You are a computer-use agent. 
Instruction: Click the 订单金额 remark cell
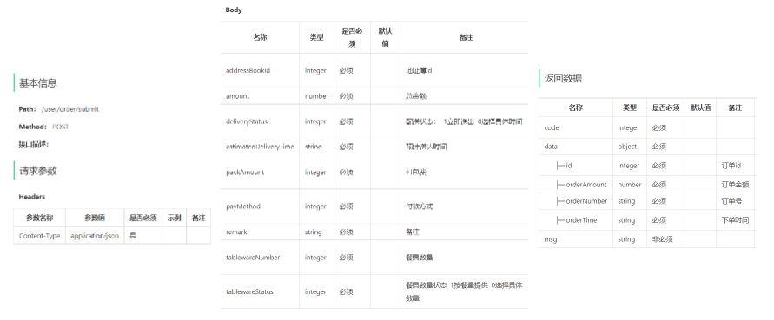pos(735,185)
